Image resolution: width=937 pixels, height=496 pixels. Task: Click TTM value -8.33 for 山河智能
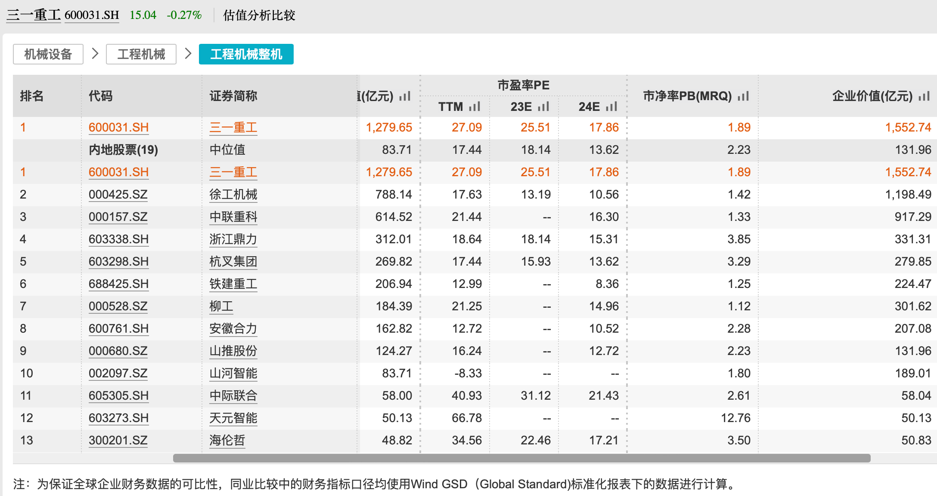[x=468, y=373]
